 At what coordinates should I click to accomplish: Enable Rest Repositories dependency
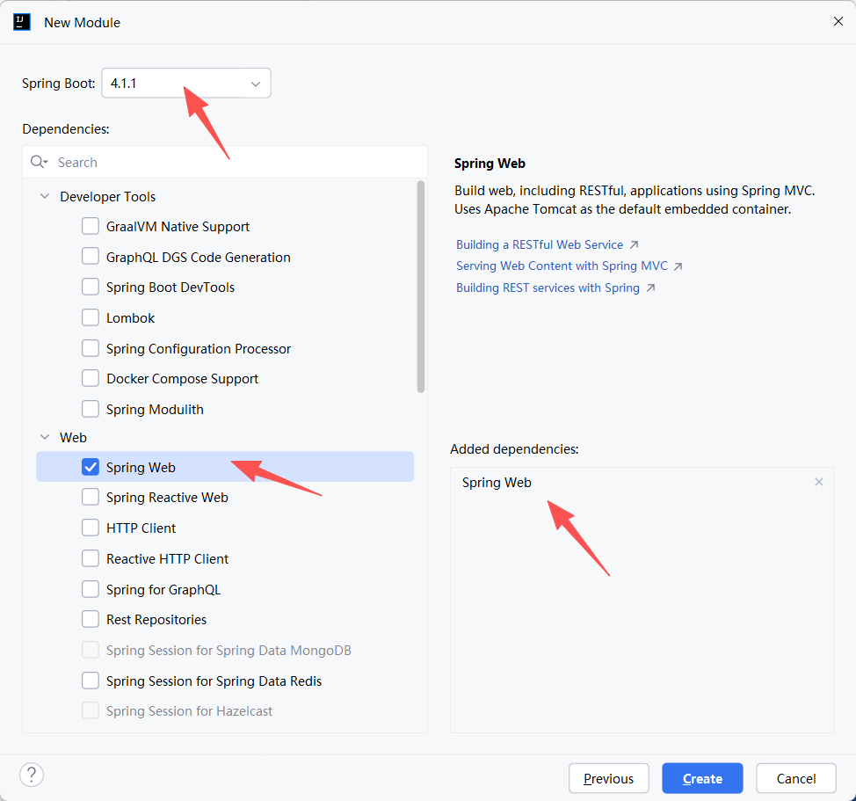click(90, 619)
